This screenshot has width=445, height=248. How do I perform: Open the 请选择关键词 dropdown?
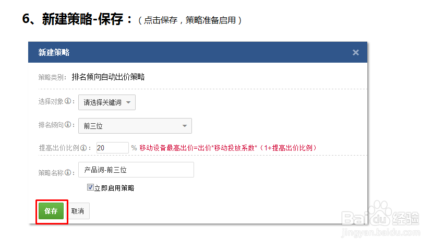106,102
